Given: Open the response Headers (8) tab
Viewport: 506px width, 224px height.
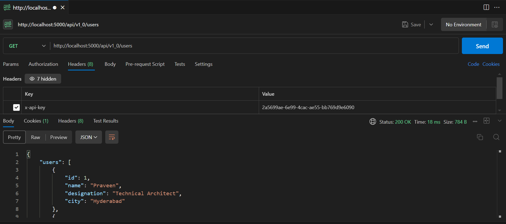Looking at the screenshot, I should click(71, 121).
